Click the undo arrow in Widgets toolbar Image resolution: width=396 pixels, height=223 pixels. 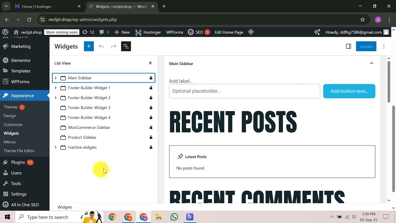click(101, 46)
